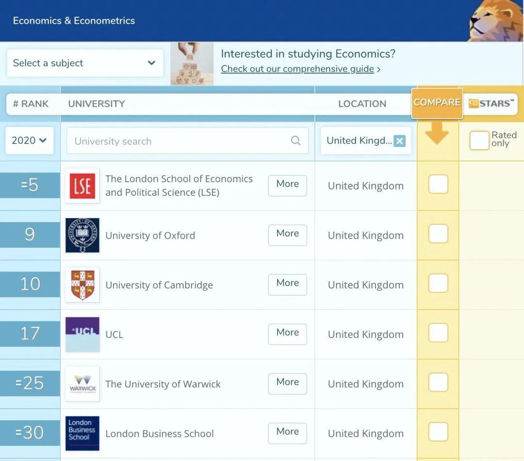
Task: Click the QS Stars badge in header
Action: tap(491, 103)
